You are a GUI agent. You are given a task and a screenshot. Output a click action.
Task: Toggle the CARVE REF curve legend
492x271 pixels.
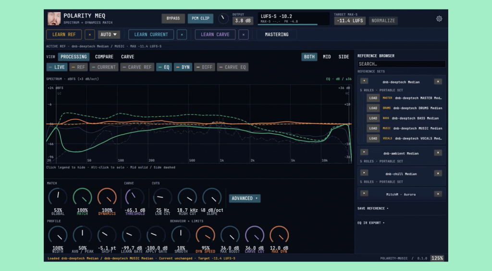(x=137, y=67)
